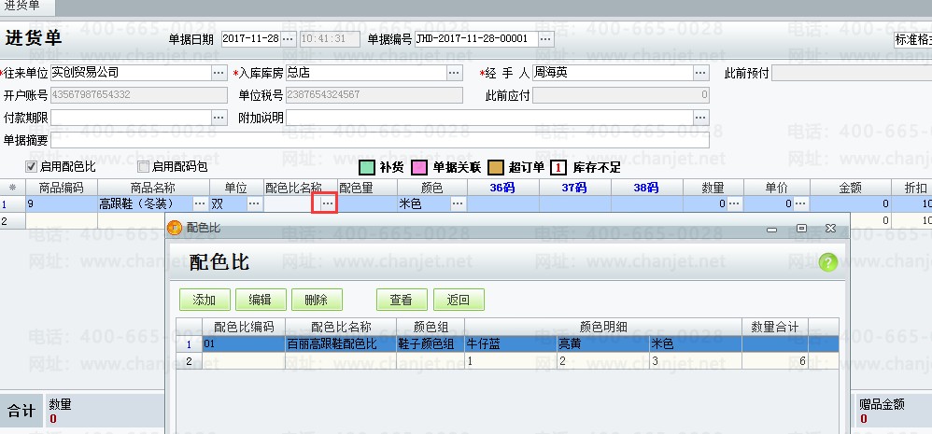This screenshot has height=434, width=932.
Task: Switch to the 进货单 tab
Action: 26,7
